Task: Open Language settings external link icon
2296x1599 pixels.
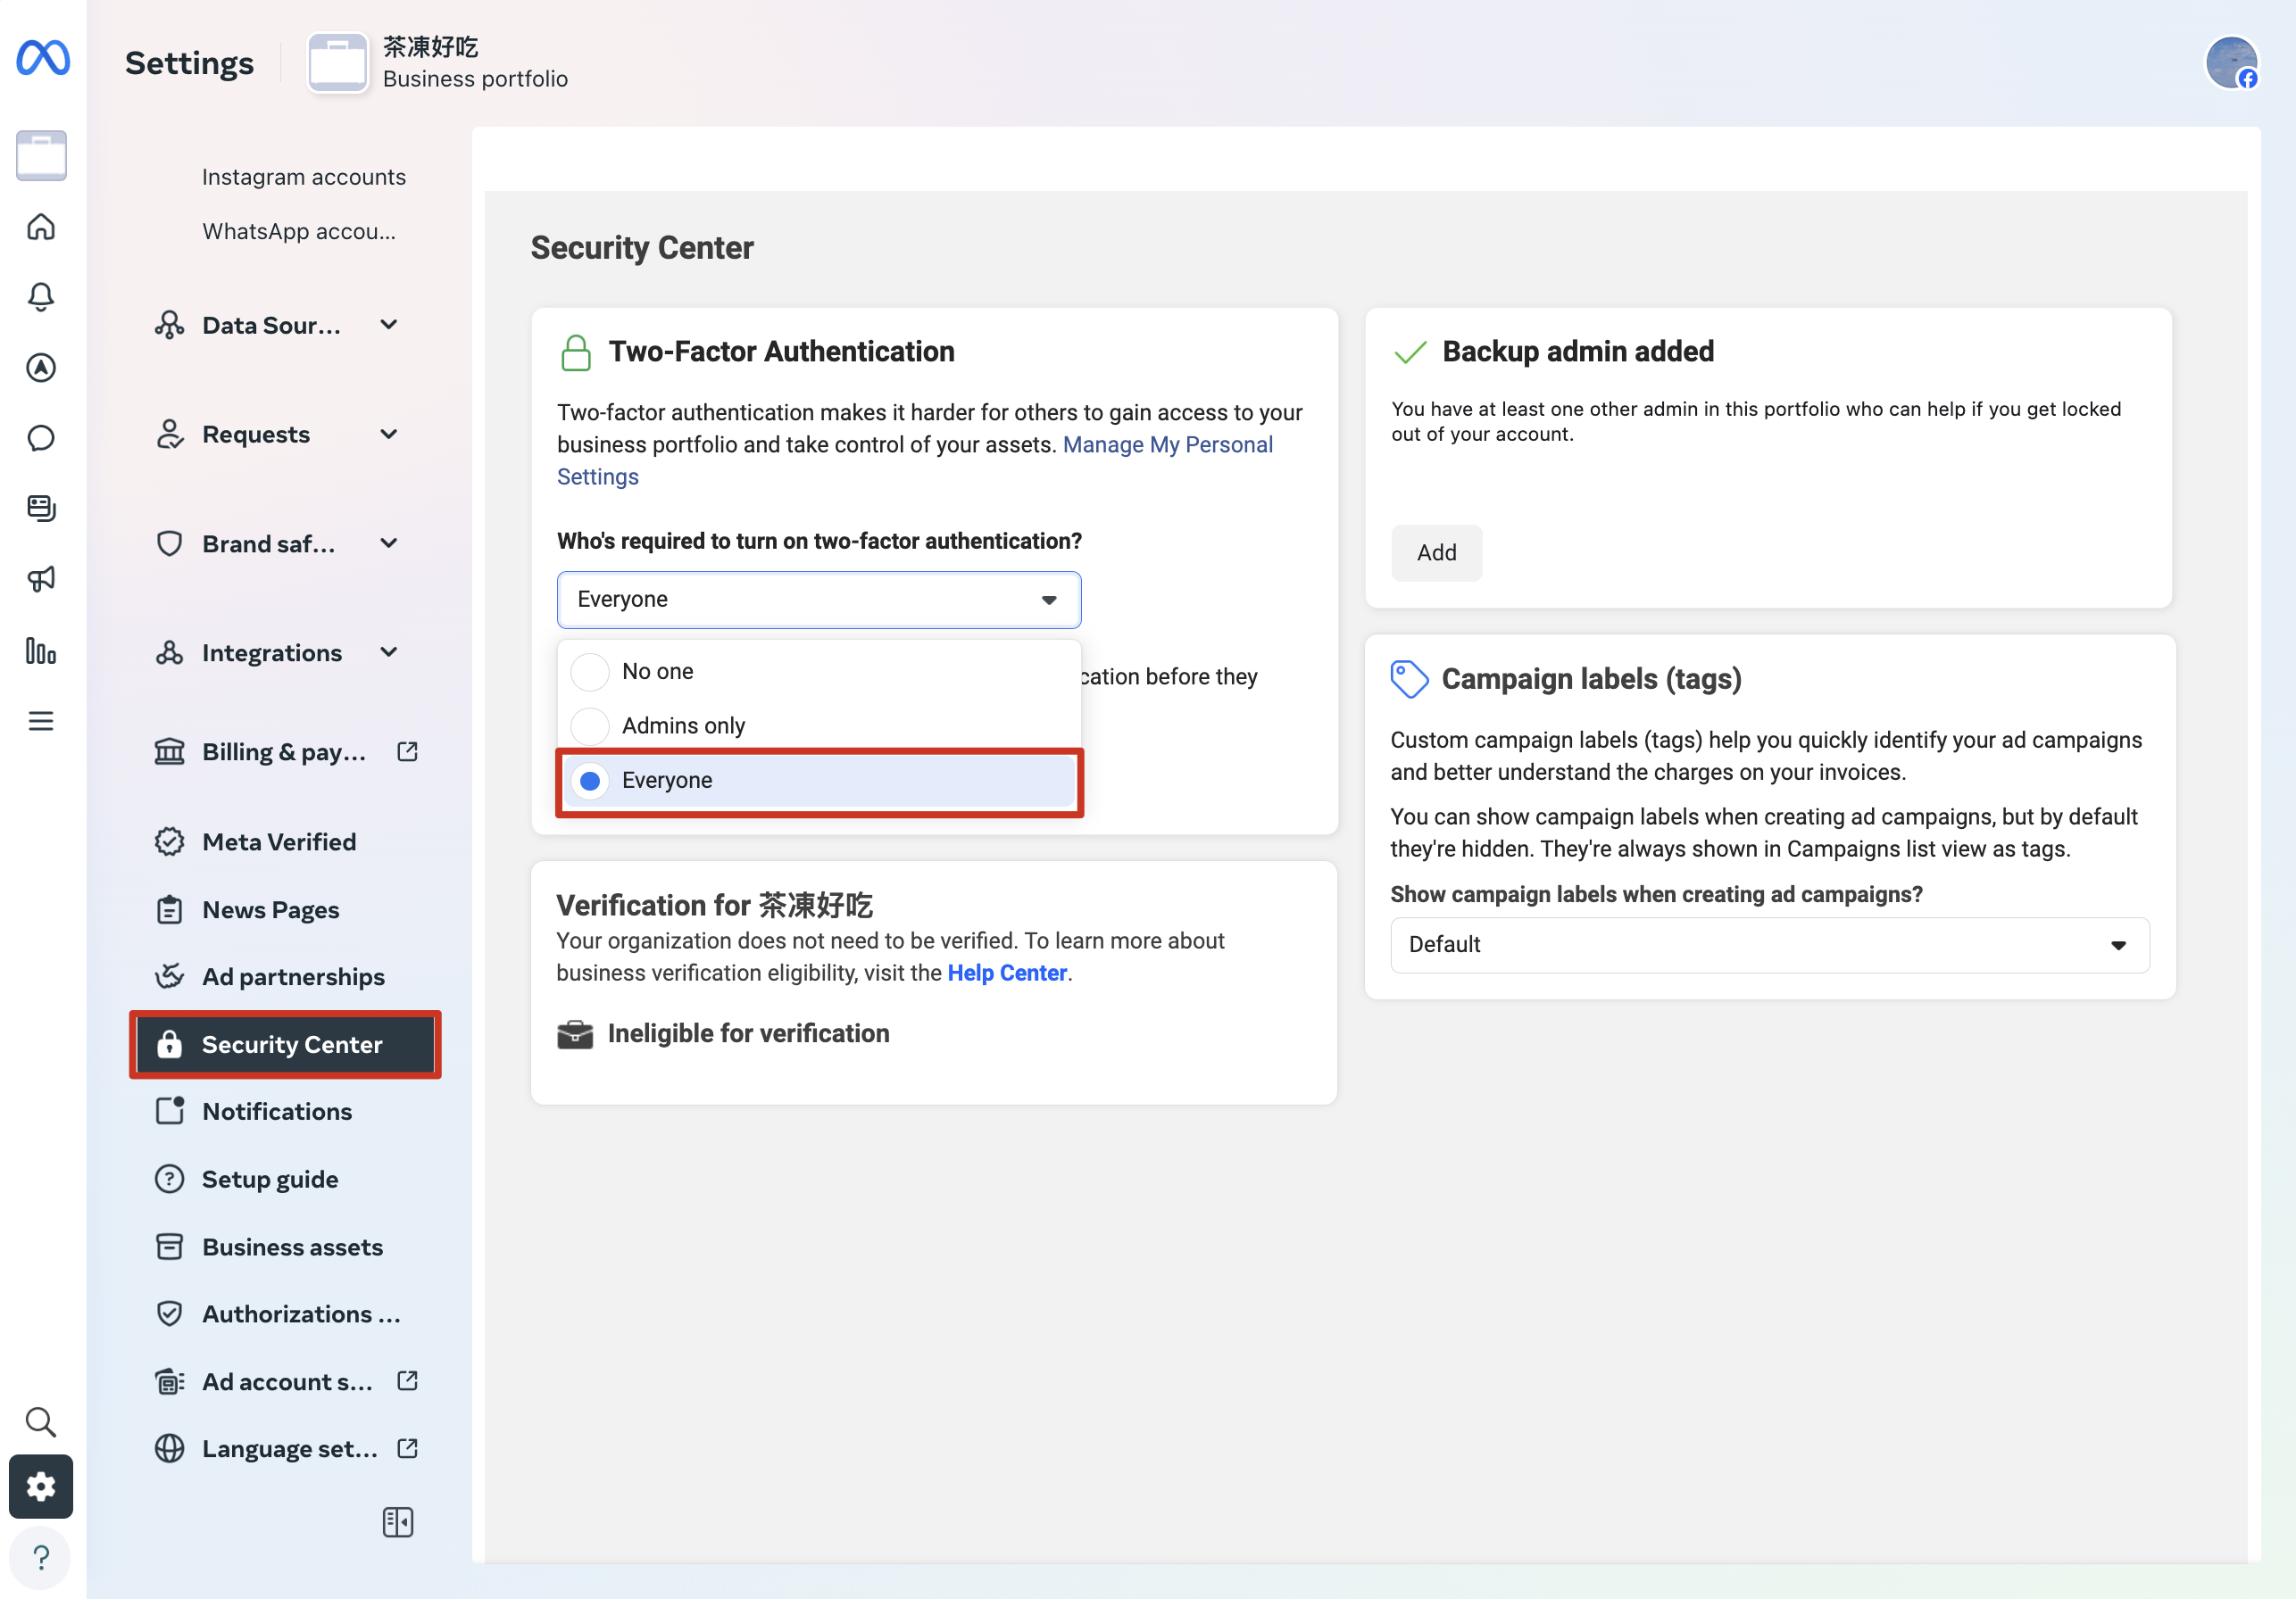Action: pyautogui.click(x=407, y=1448)
